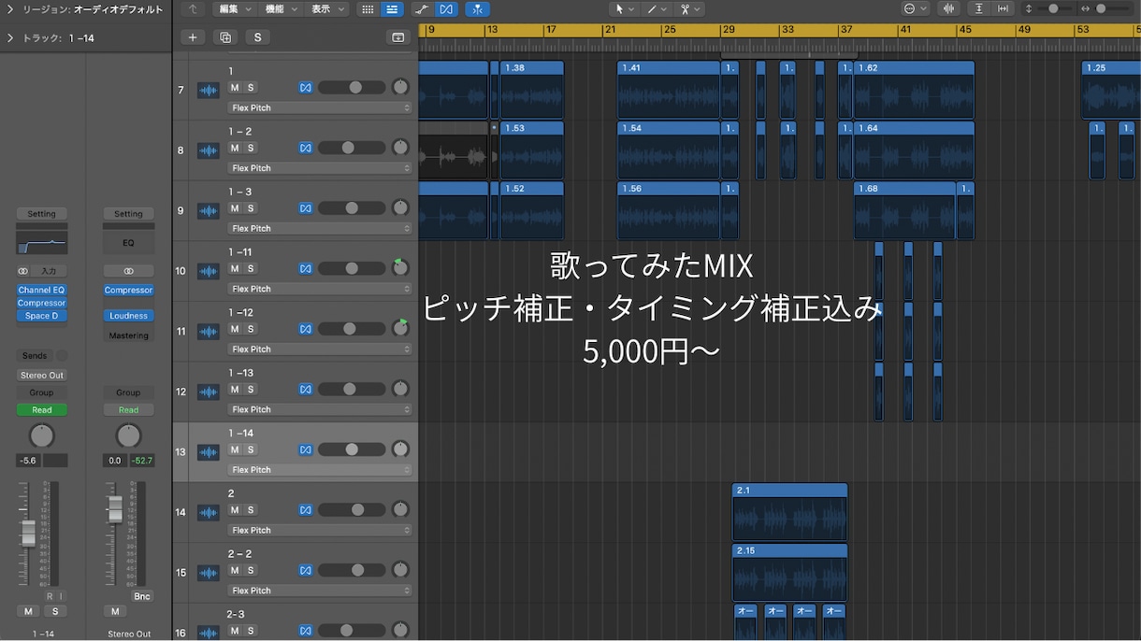Click the Bnc bounce button

point(142,596)
